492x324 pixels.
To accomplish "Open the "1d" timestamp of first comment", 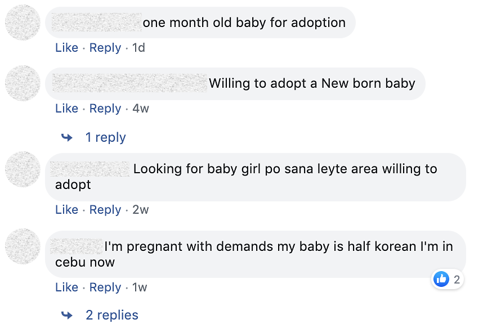I will 138,48.
